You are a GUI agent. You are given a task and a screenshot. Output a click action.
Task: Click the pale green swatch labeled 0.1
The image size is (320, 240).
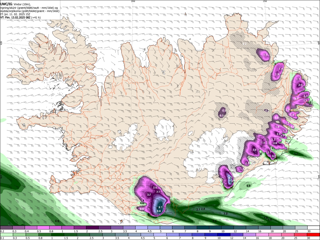tap(6, 234)
